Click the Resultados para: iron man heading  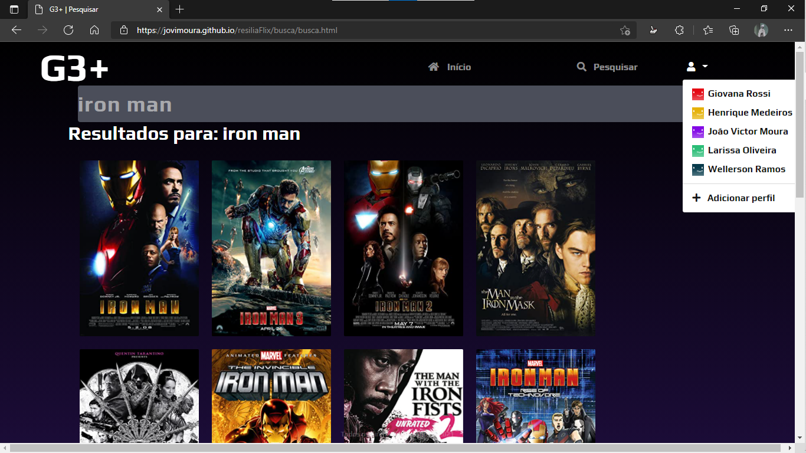tap(184, 134)
